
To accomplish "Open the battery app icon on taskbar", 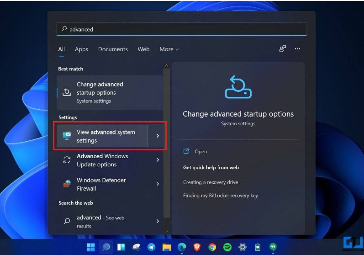I will tap(258, 247).
